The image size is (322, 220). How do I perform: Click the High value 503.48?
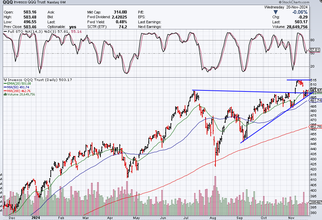point(30,17)
